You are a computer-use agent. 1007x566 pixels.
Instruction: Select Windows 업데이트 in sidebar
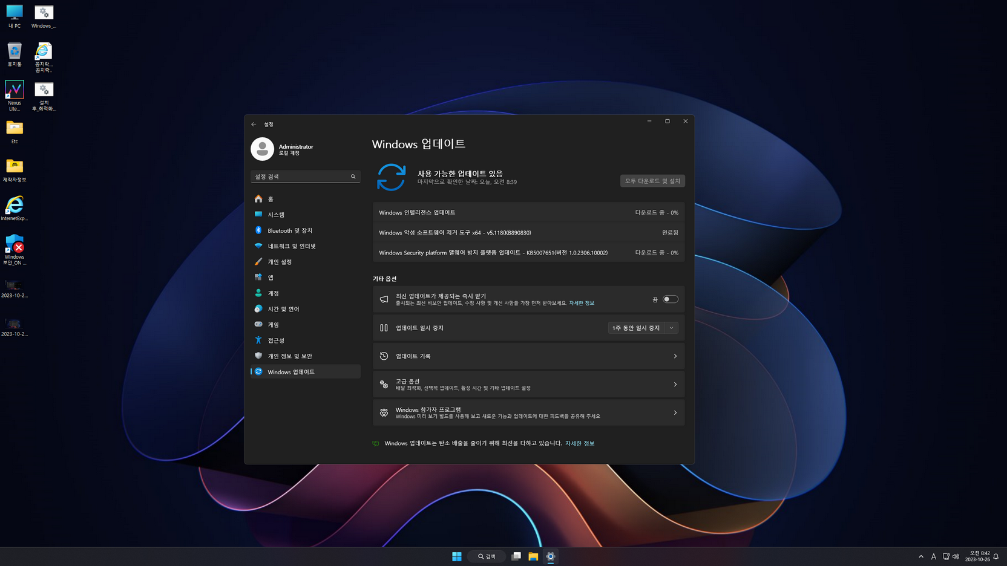coord(306,372)
